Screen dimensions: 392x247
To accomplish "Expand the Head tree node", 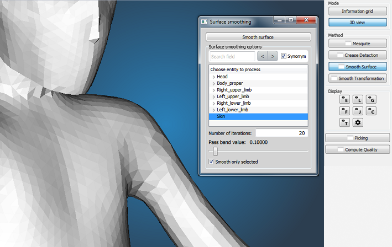I will pyautogui.click(x=214, y=77).
